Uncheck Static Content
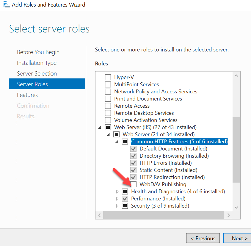 (133, 170)
